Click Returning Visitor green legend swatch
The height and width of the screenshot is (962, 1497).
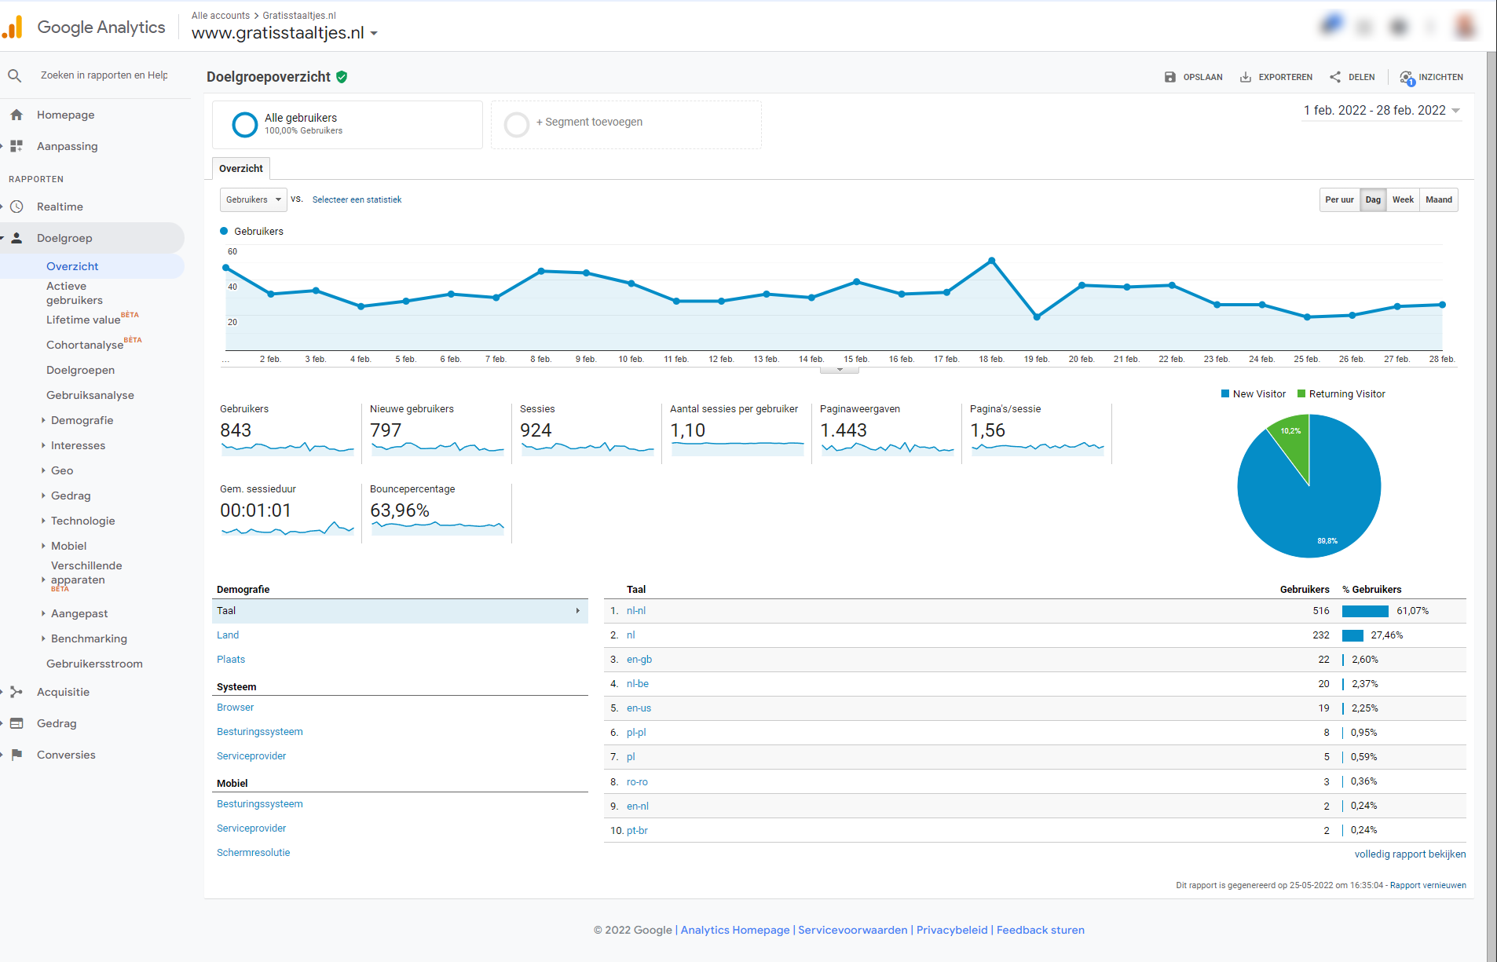click(x=1301, y=394)
